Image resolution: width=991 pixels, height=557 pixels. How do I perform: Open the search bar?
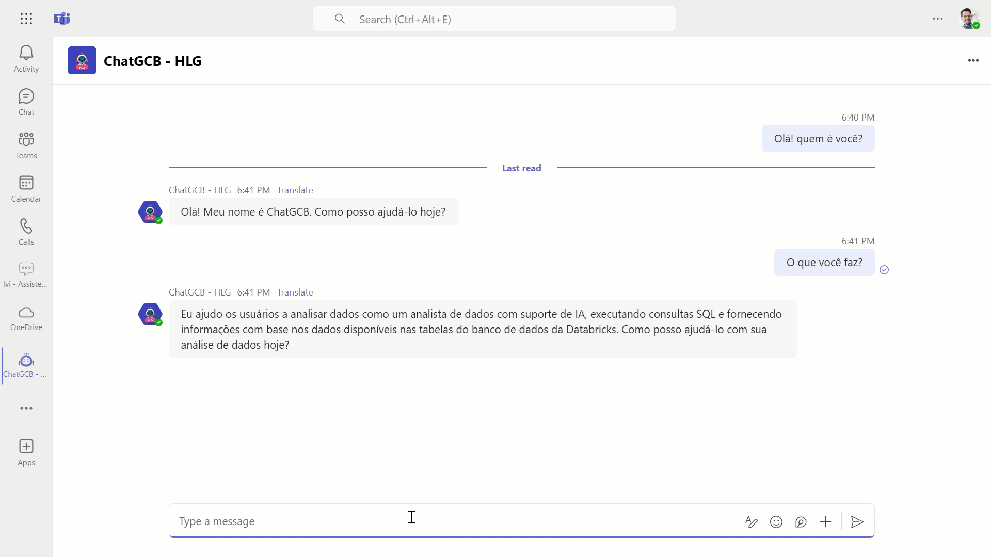coord(495,19)
